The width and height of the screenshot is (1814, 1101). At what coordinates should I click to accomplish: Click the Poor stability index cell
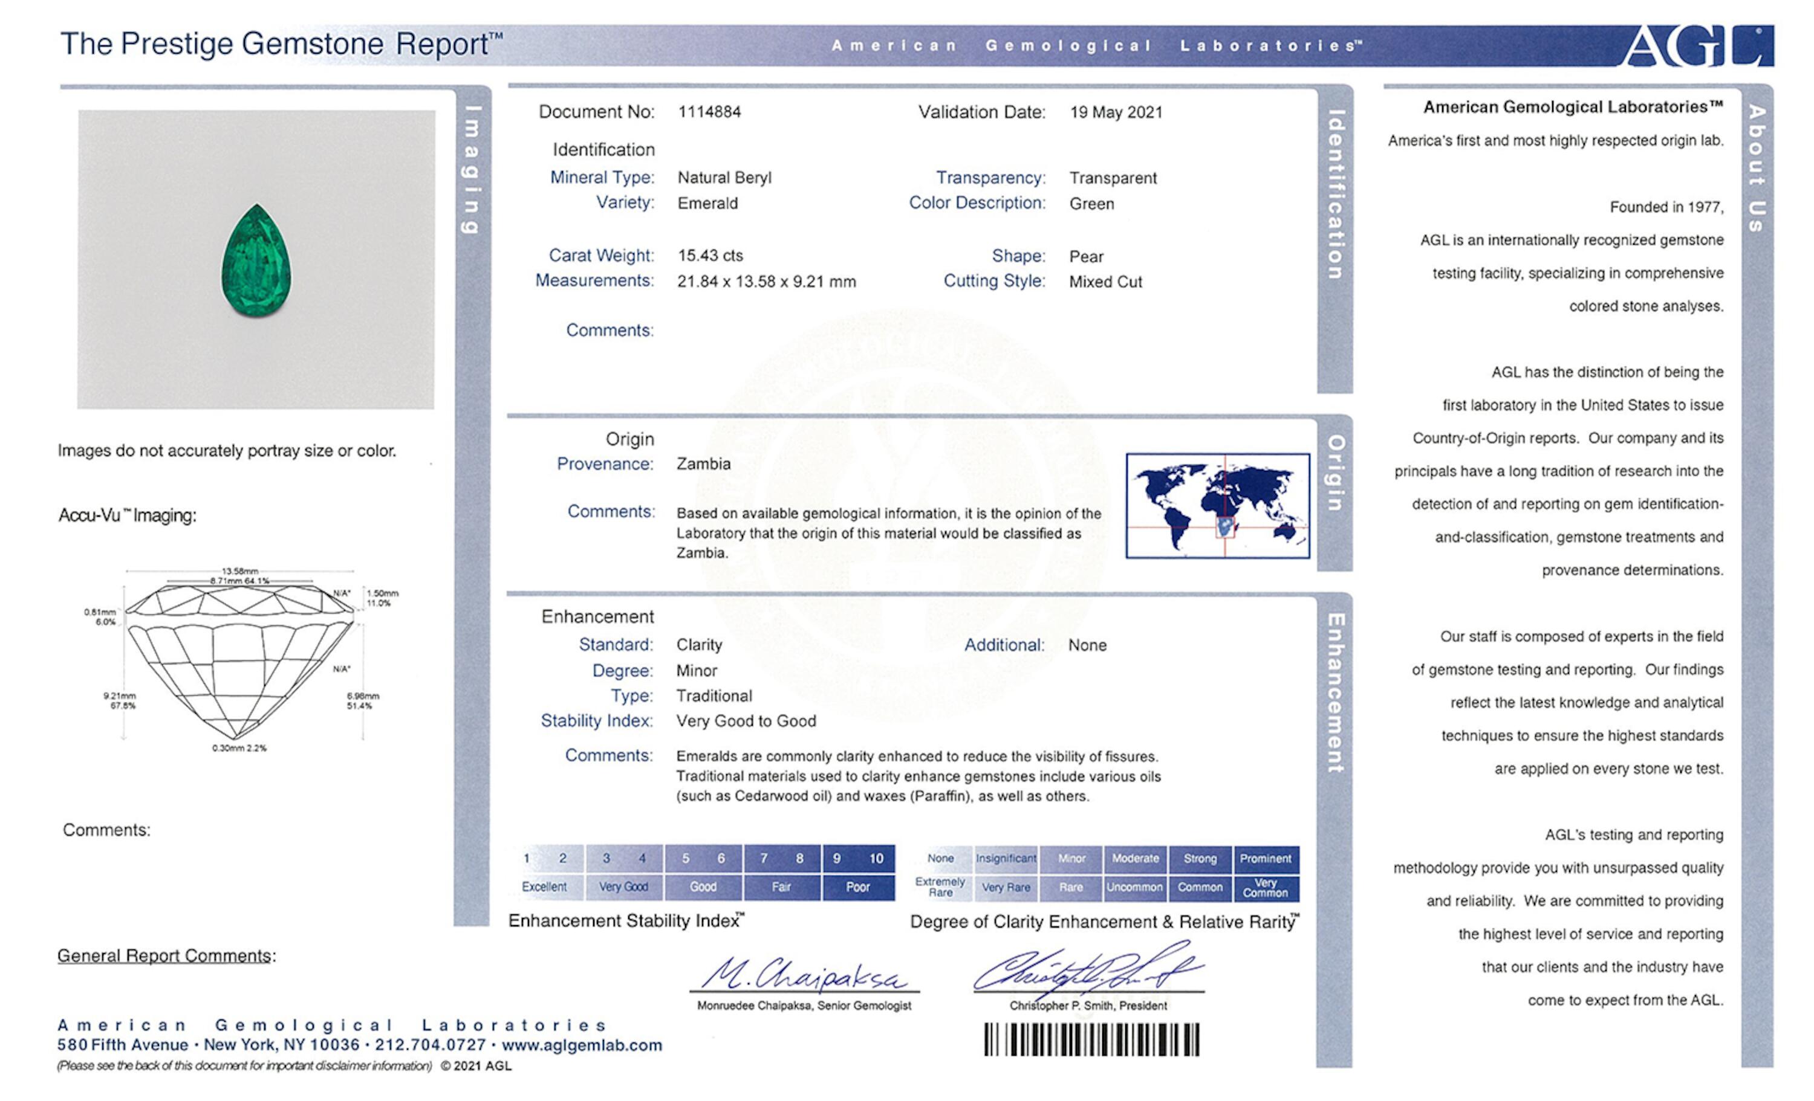pos(857,887)
